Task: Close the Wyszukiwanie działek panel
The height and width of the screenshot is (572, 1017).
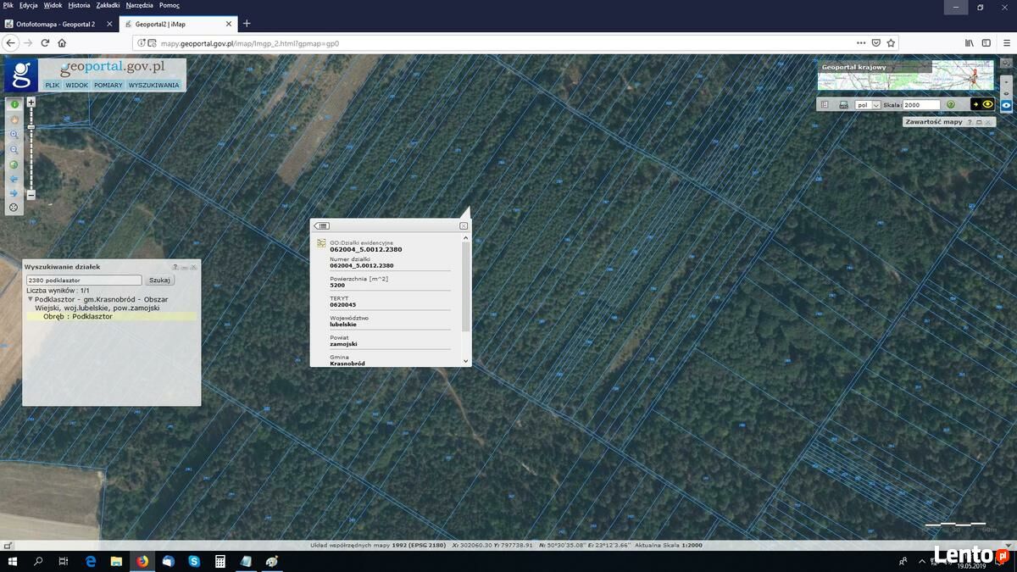Action: coord(193,267)
